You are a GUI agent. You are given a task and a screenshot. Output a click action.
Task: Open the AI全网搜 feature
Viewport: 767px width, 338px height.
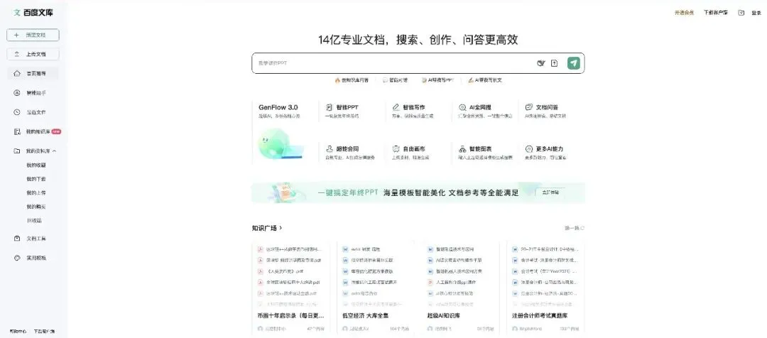(x=484, y=111)
